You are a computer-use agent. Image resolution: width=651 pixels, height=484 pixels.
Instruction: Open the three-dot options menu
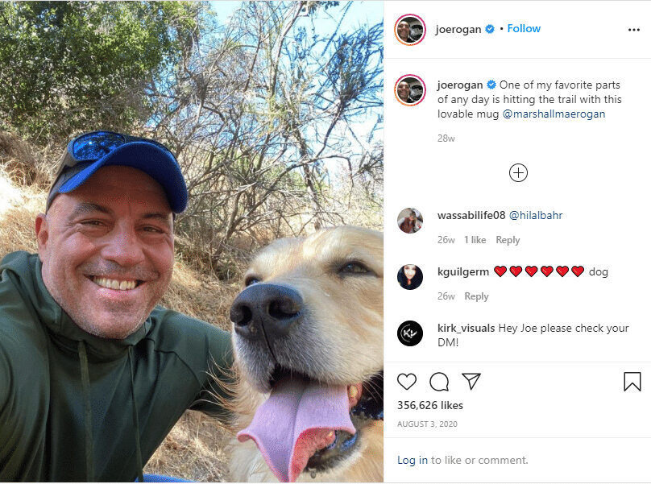tap(632, 28)
